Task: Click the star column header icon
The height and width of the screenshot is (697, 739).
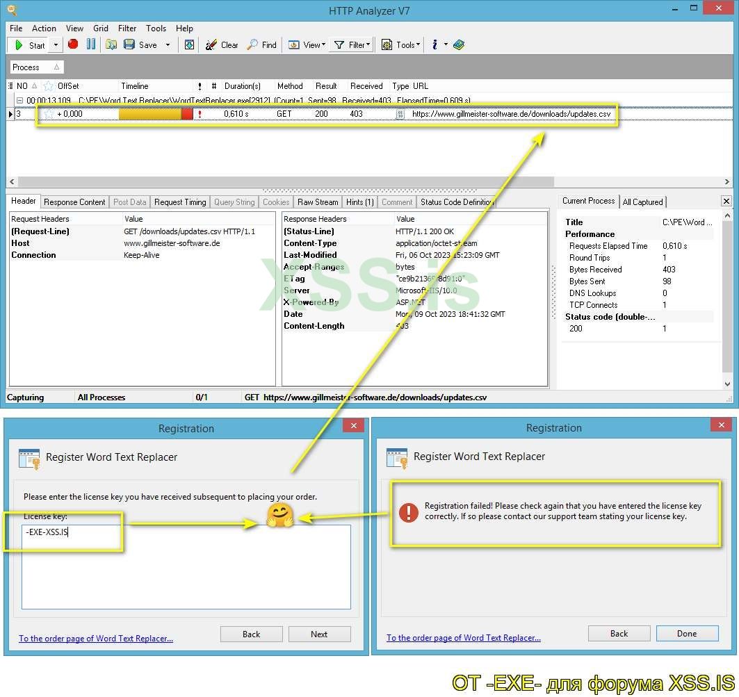Action: point(48,86)
